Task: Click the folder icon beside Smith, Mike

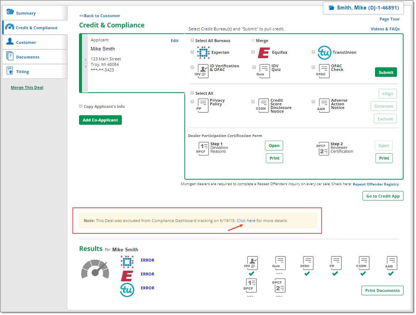Action: tap(331, 8)
